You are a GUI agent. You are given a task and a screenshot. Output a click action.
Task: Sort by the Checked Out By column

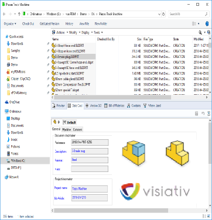(106, 39)
